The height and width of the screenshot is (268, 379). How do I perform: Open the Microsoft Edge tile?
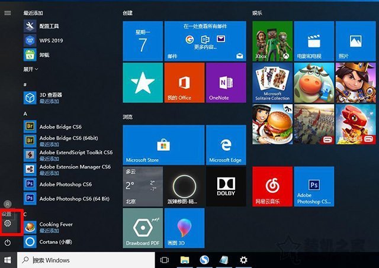[x=225, y=144]
